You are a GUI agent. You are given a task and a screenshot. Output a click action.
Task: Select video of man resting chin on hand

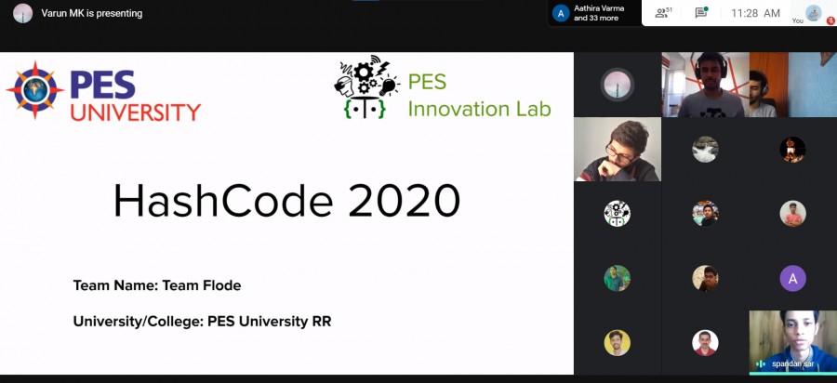(617, 149)
